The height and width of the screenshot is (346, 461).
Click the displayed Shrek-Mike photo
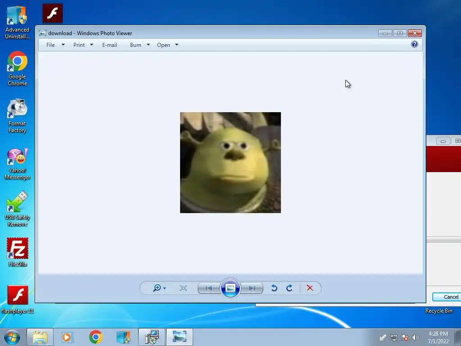[230, 162]
